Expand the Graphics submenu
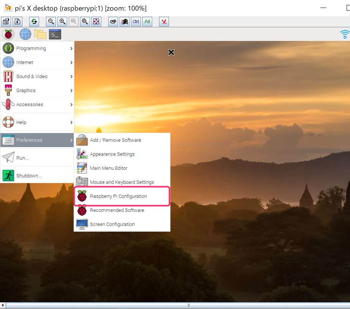350x309 pixels. [37, 91]
